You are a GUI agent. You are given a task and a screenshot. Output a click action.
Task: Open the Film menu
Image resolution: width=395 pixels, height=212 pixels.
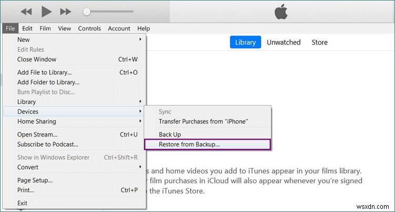tap(45, 28)
